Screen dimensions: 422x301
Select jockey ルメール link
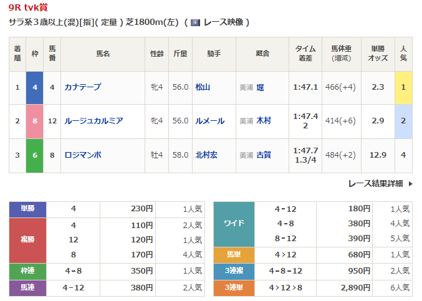coord(209,121)
